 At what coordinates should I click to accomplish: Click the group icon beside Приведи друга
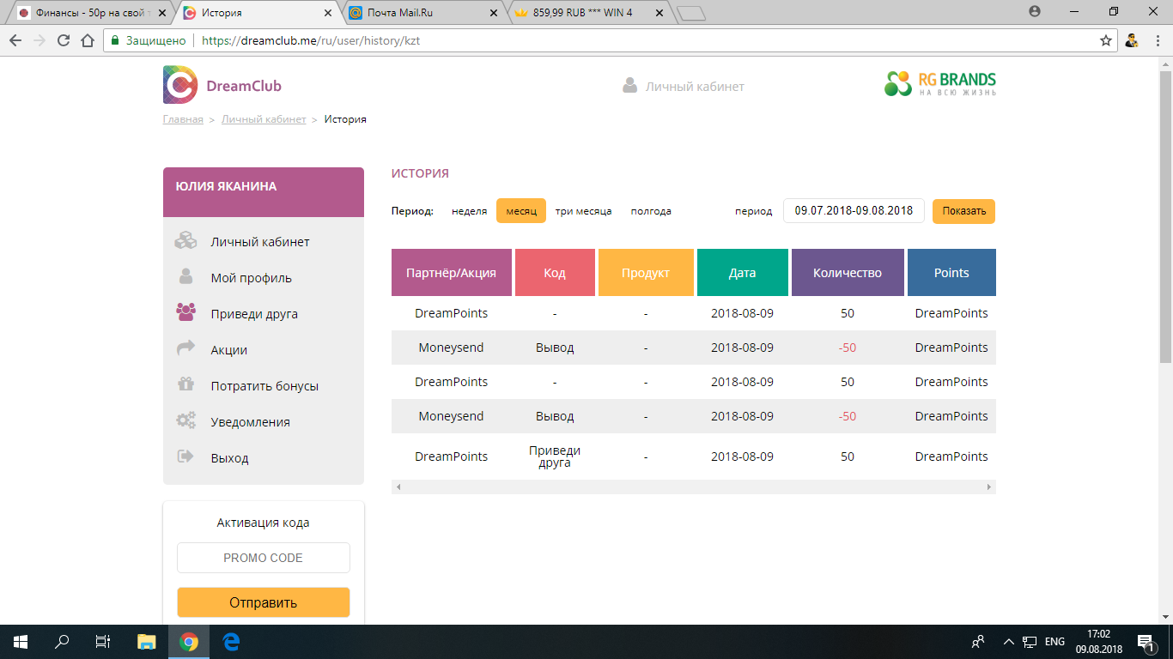pos(185,312)
